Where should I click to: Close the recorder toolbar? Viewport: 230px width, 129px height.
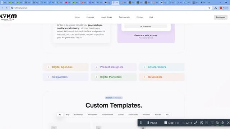click(x=228, y=123)
